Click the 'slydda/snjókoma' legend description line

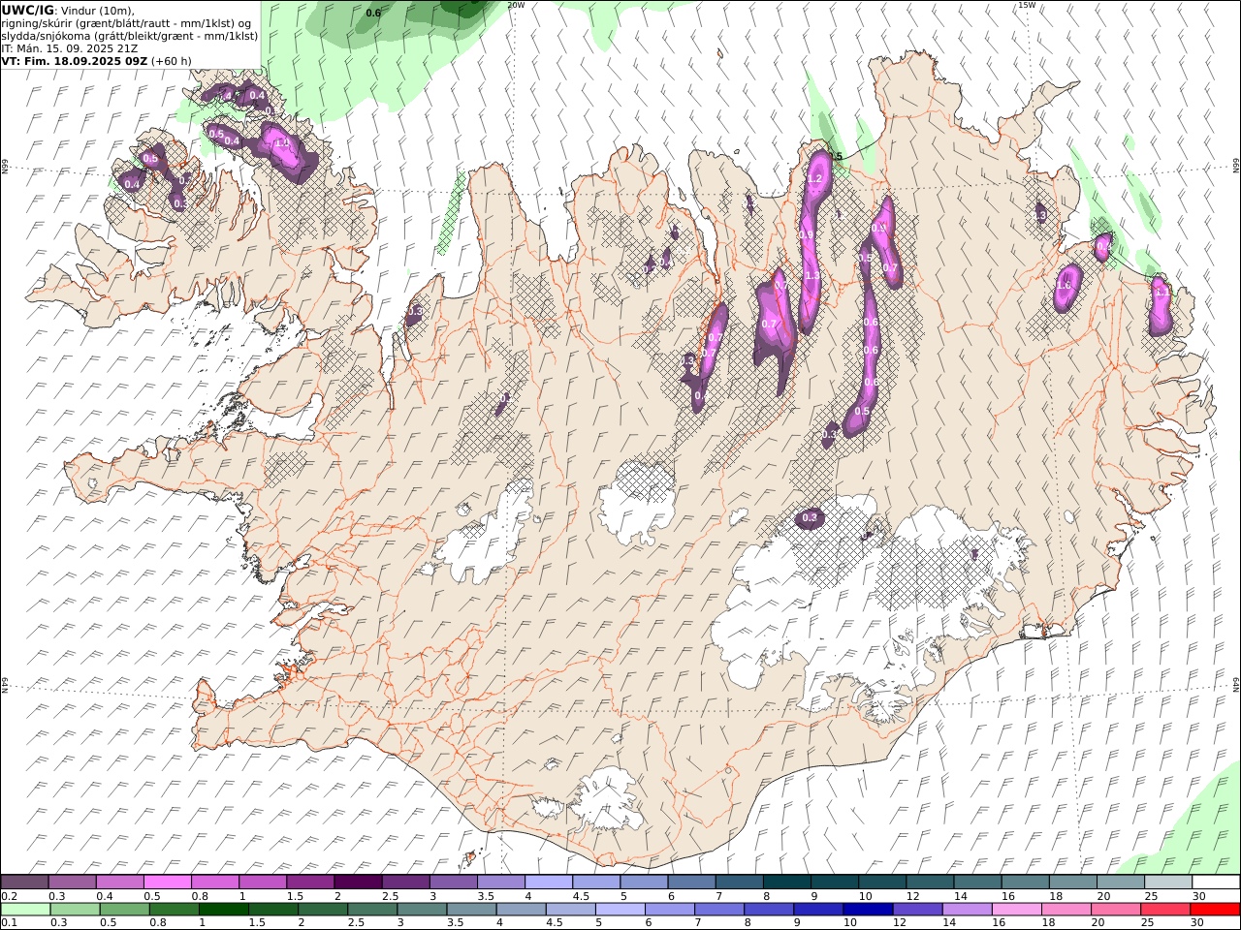[x=130, y=36]
